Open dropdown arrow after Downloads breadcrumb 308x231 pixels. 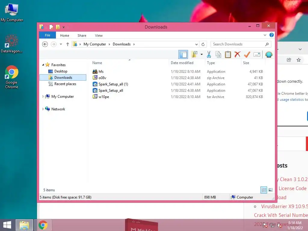tap(134, 44)
